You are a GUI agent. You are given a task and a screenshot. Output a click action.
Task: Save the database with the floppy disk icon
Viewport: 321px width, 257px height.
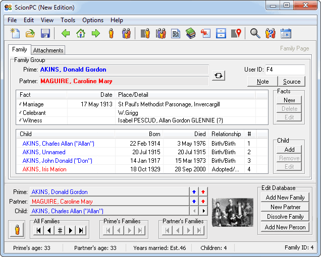coord(45,33)
